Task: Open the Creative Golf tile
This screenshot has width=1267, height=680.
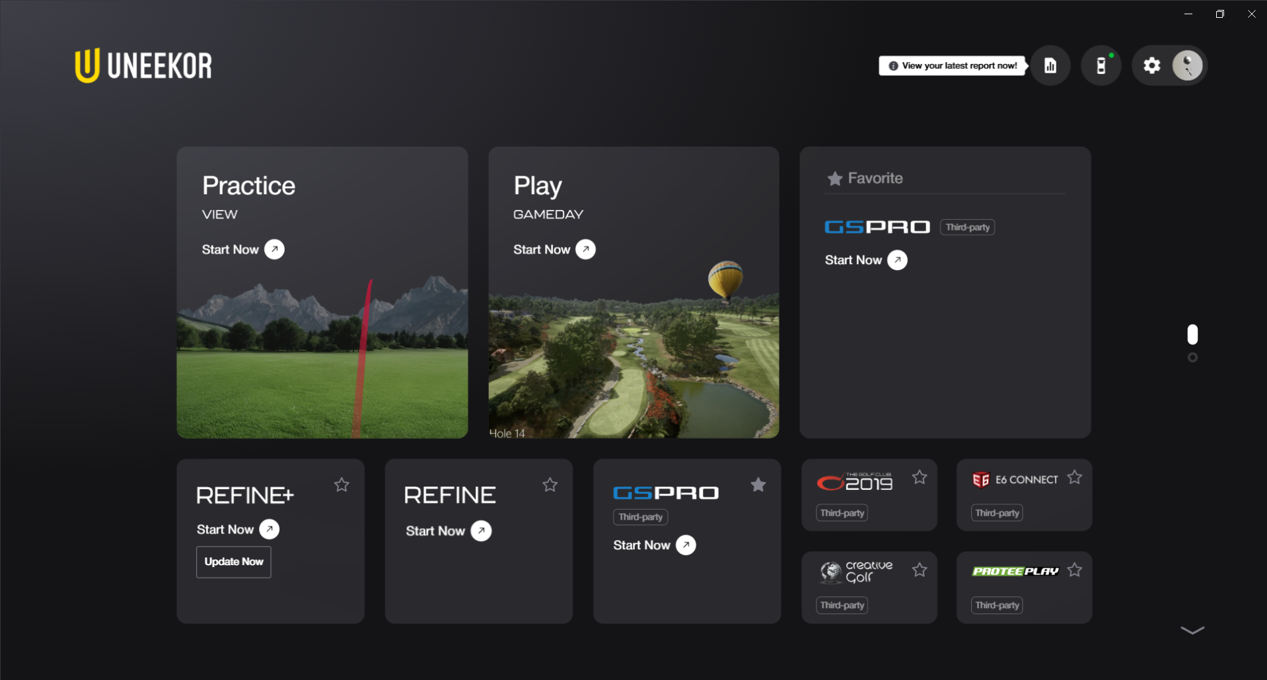Action: point(857,572)
